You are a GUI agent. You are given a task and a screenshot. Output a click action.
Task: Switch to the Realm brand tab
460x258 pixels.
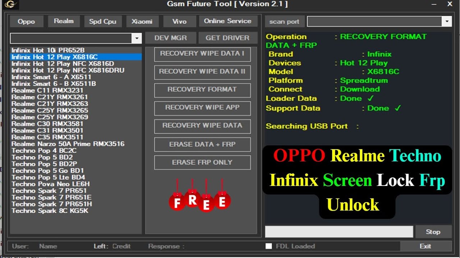[x=64, y=21]
